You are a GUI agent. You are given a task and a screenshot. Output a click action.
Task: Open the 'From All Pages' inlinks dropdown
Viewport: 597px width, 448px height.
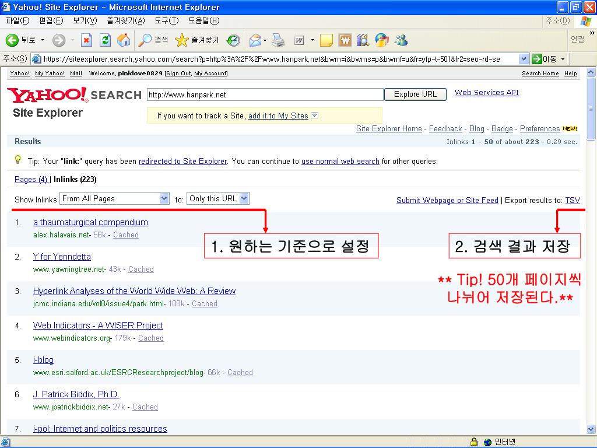(x=114, y=198)
